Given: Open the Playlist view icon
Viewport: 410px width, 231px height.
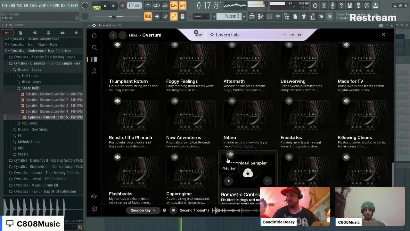Looking at the screenshot, I should [x=252, y=16].
